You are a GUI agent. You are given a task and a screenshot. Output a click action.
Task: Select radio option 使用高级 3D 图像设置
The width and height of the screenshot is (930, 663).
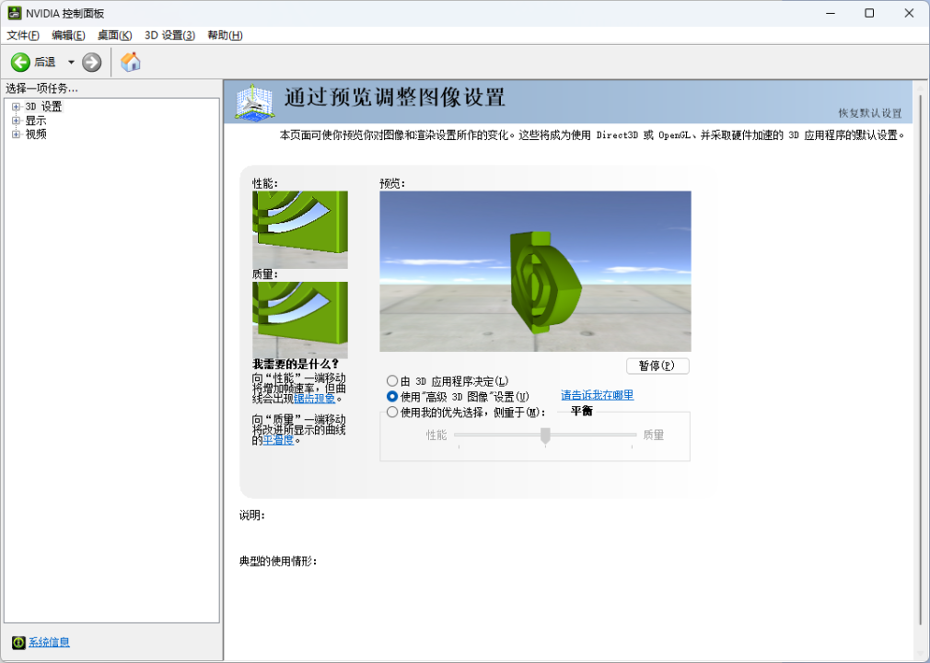[x=392, y=396]
